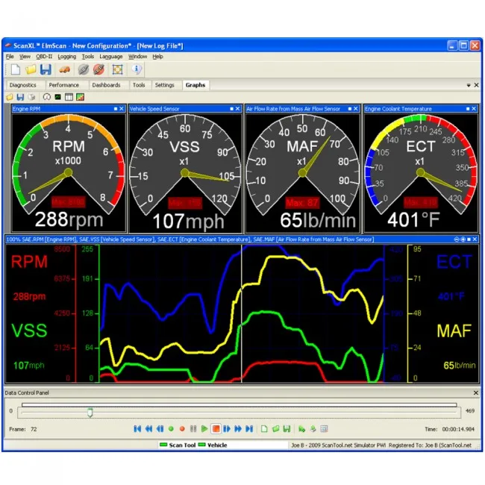Pause the log playback
This screenshot has width=485, height=485.
(193, 429)
